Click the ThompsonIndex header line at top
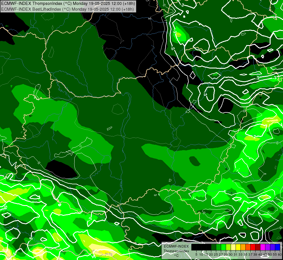Screen dimensions: 283x260 coord(68,3)
